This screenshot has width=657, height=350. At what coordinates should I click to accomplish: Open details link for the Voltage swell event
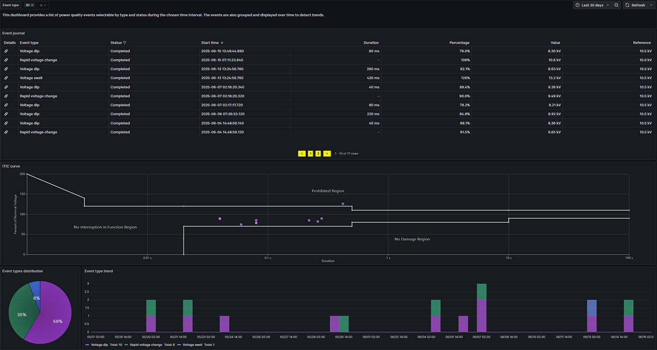tap(6, 78)
